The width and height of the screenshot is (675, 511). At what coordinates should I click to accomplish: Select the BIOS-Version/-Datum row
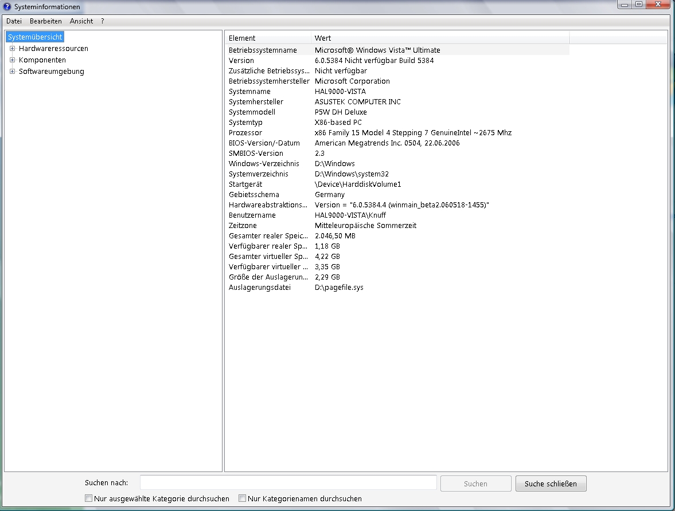(x=397, y=143)
